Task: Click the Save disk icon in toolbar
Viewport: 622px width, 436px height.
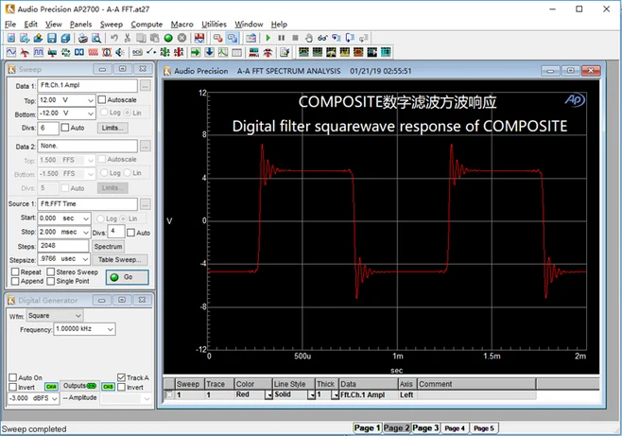Action: (52, 38)
